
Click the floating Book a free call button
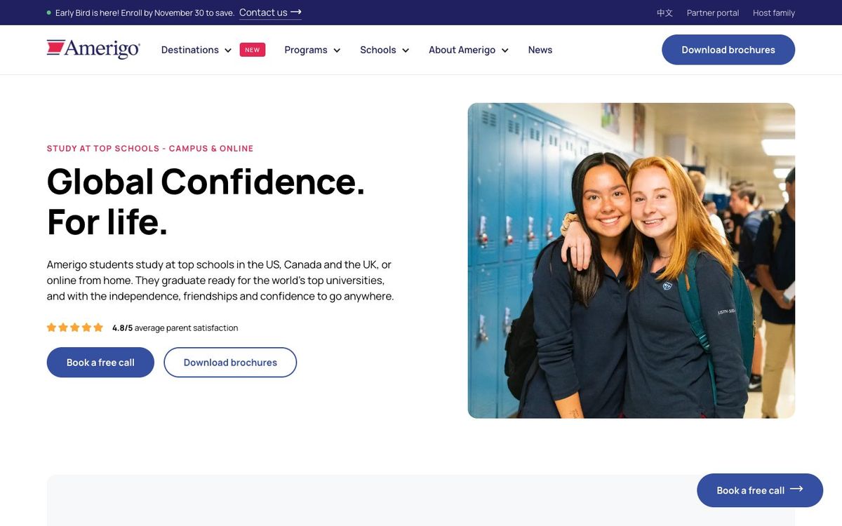[x=760, y=490]
